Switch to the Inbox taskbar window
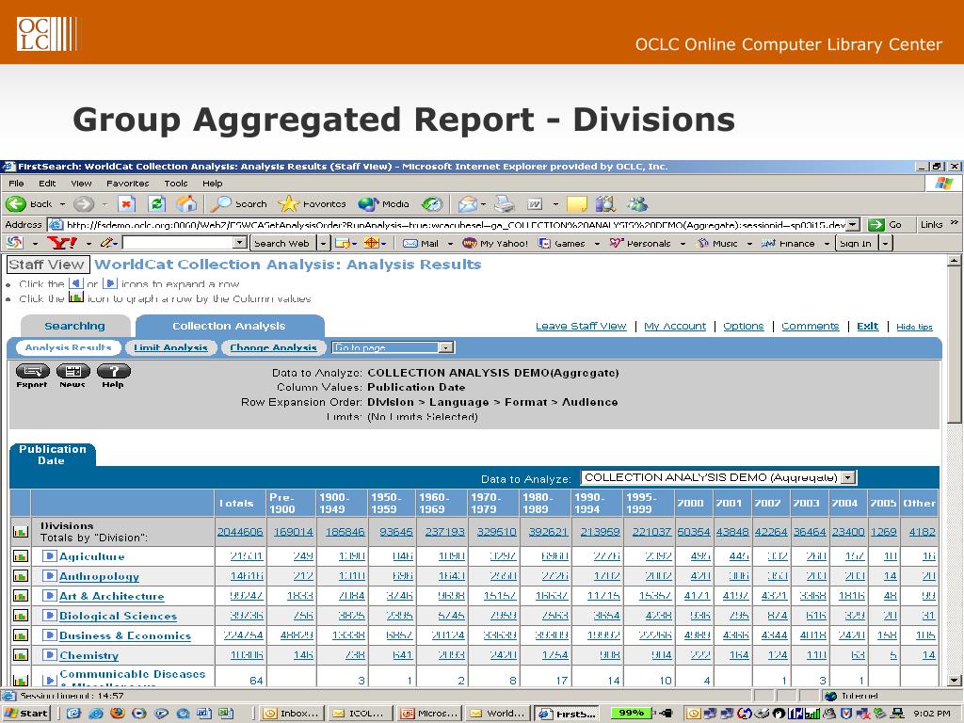 [x=292, y=714]
